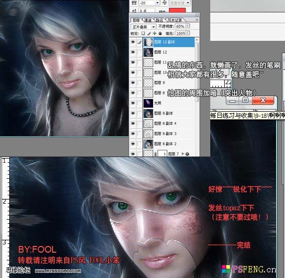Click the layer effects icon on 图层 7
The width and height of the screenshot is (285, 278).
point(187,154)
